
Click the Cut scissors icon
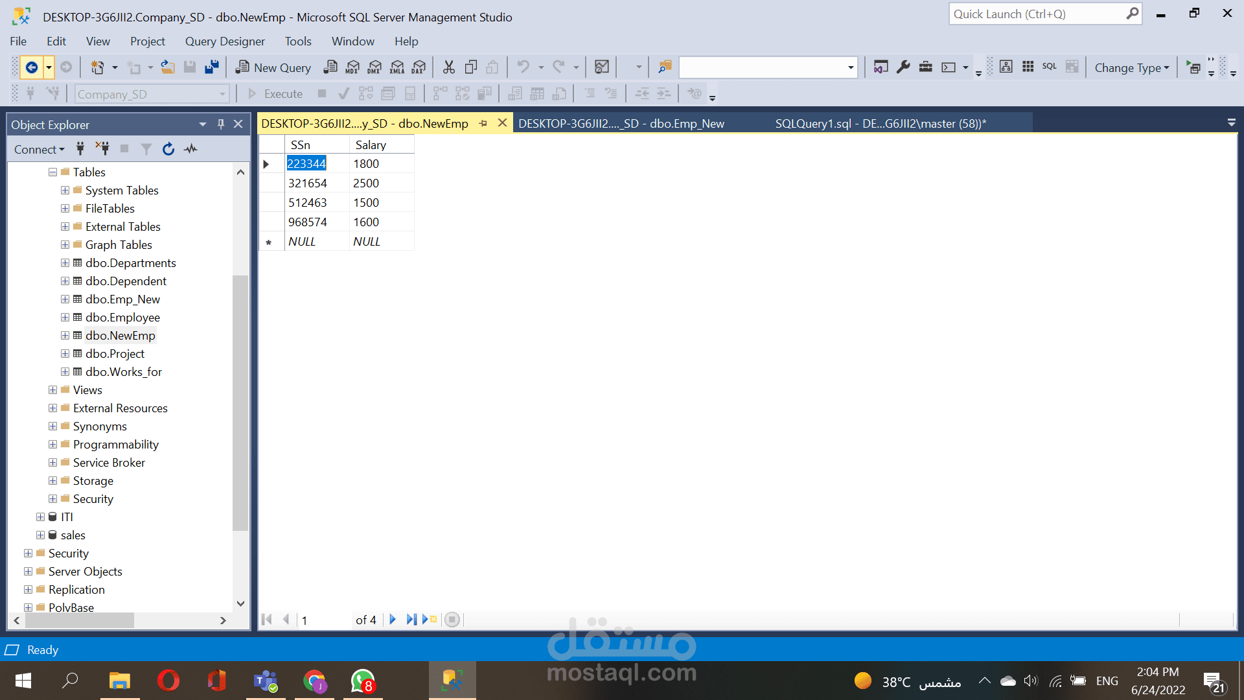[x=448, y=67]
